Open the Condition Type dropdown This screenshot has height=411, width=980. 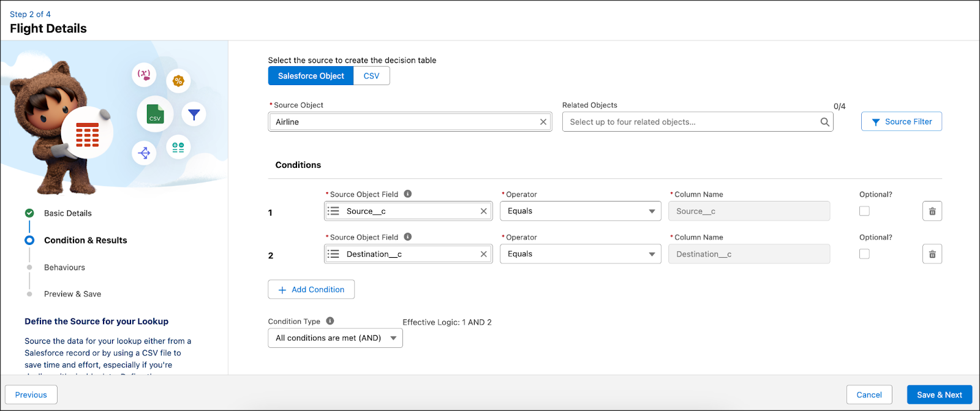[335, 338]
